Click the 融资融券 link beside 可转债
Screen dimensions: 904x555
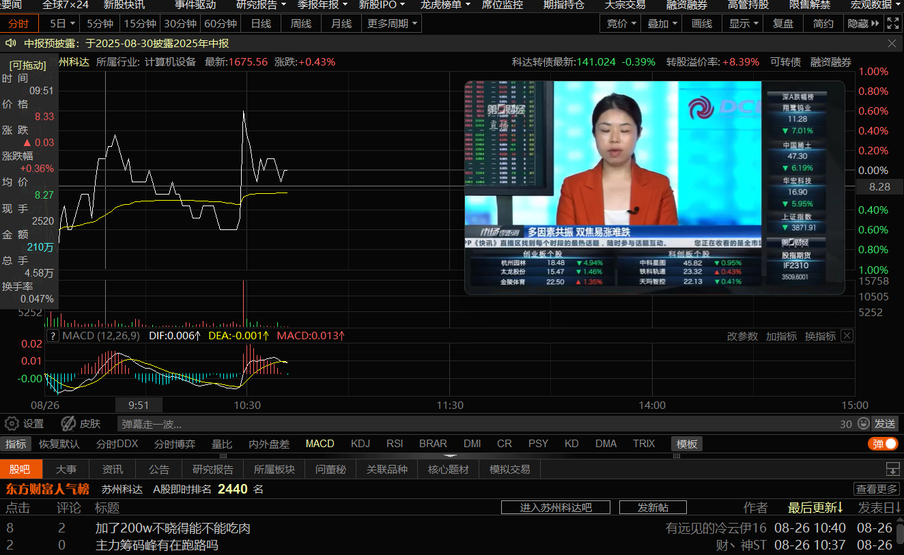831,62
